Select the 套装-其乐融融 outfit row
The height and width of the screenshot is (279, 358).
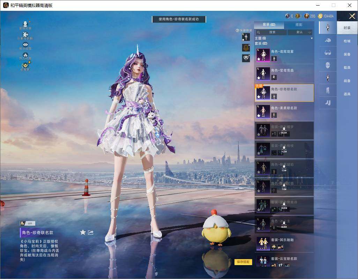(x=284, y=243)
